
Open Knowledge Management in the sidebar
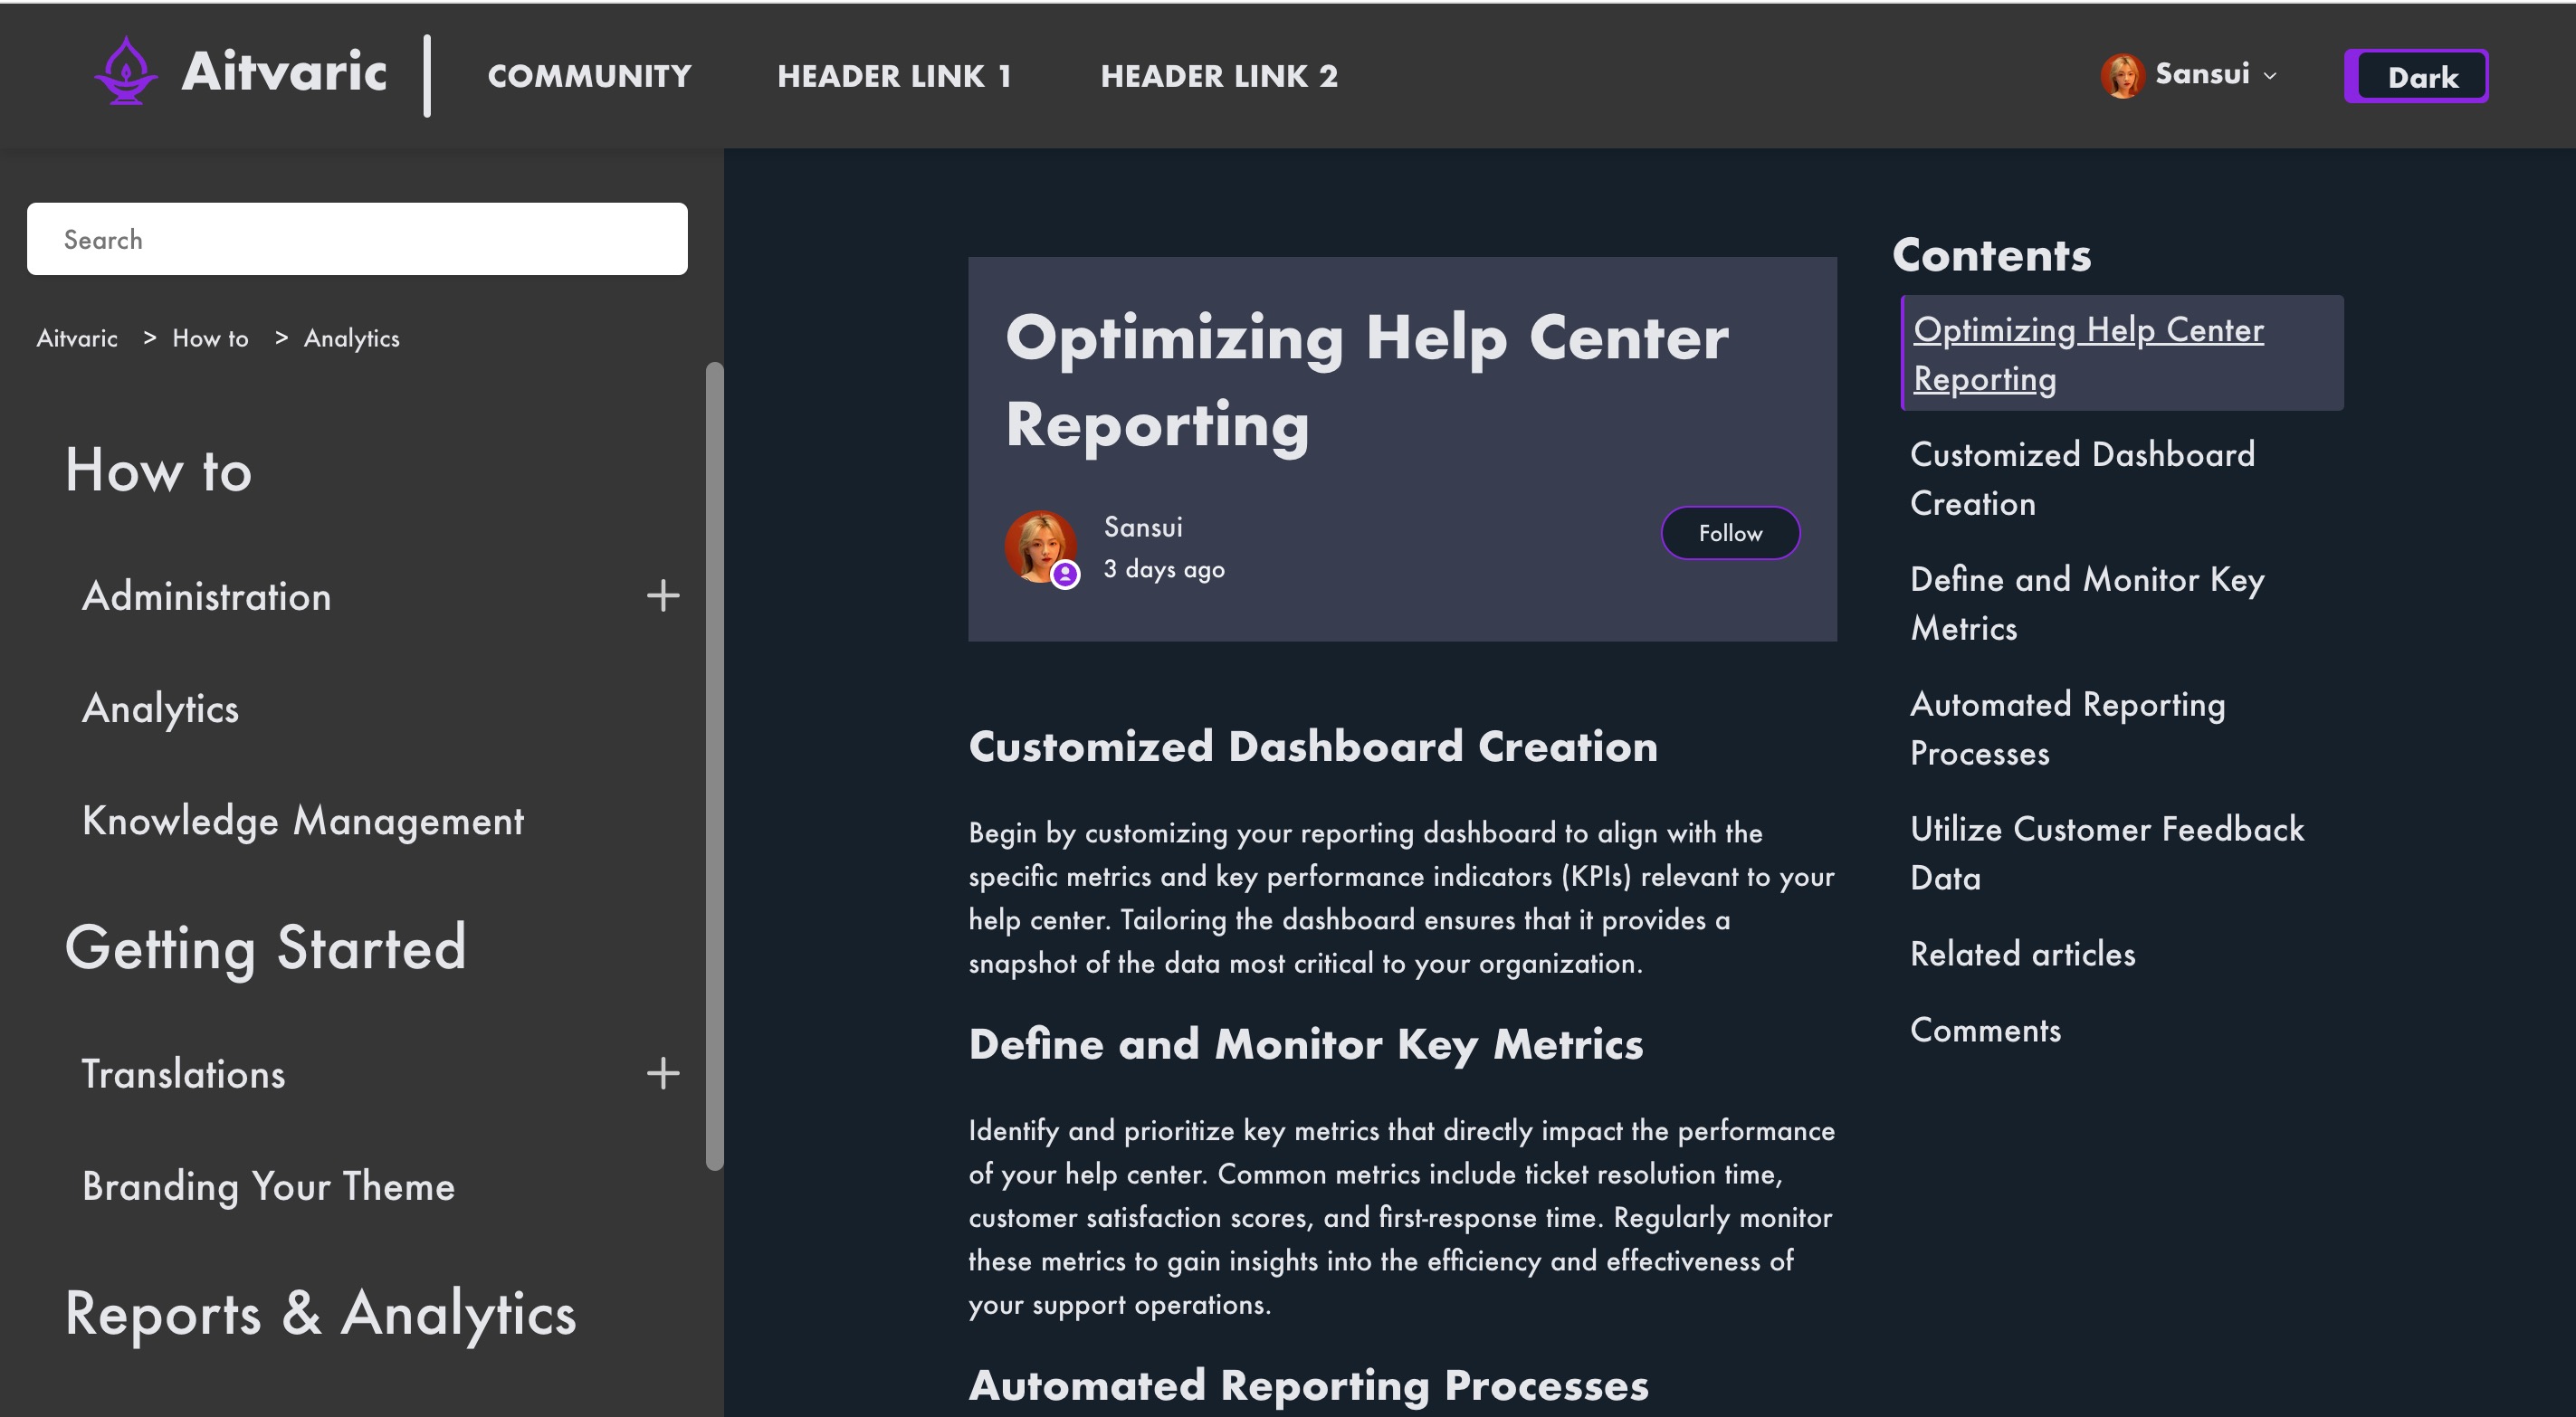click(302, 821)
